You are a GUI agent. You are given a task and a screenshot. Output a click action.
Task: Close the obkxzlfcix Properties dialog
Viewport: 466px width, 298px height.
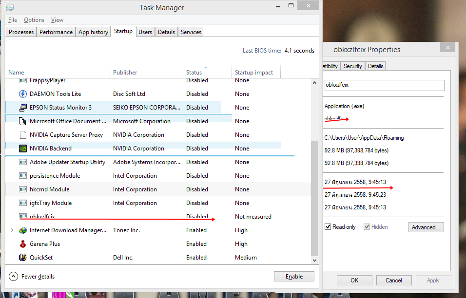pyautogui.click(x=447, y=48)
